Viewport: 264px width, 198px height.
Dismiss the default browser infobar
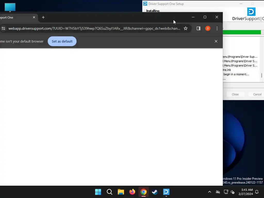click(216, 41)
